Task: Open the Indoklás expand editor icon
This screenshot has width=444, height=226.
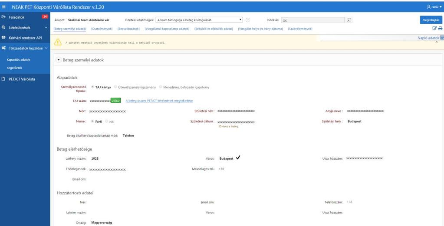Action: (x=349, y=20)
